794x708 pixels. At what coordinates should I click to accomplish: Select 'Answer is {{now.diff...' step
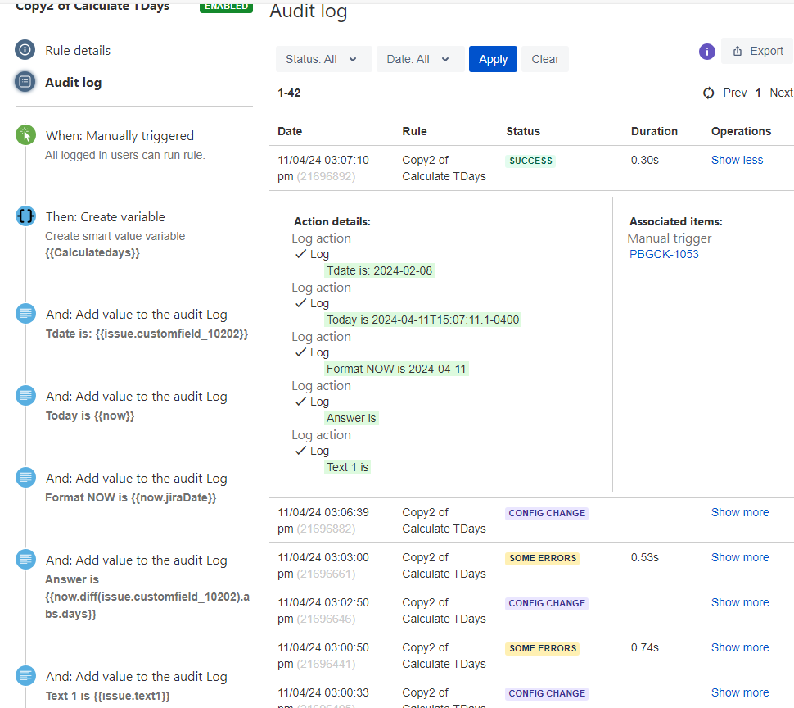pos(147,597)
